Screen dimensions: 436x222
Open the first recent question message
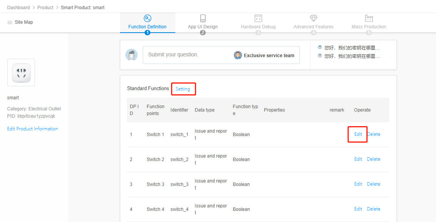click(x=351, y=48)
